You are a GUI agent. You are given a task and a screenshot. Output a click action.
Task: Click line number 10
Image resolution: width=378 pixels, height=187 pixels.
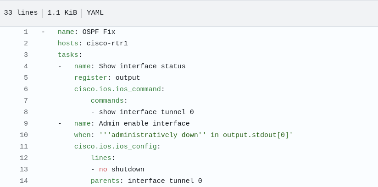click(x=24, y=135)
